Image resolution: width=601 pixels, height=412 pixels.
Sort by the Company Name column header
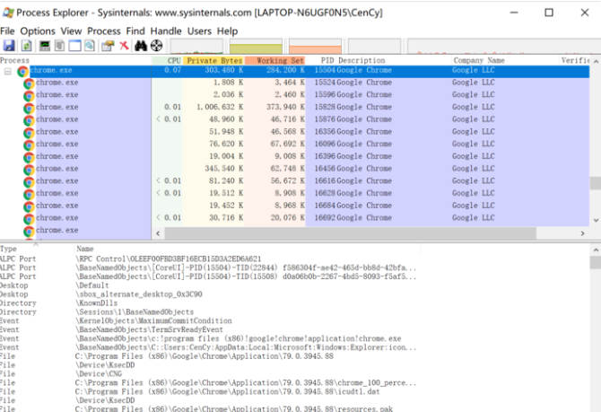tap(505, 60)
